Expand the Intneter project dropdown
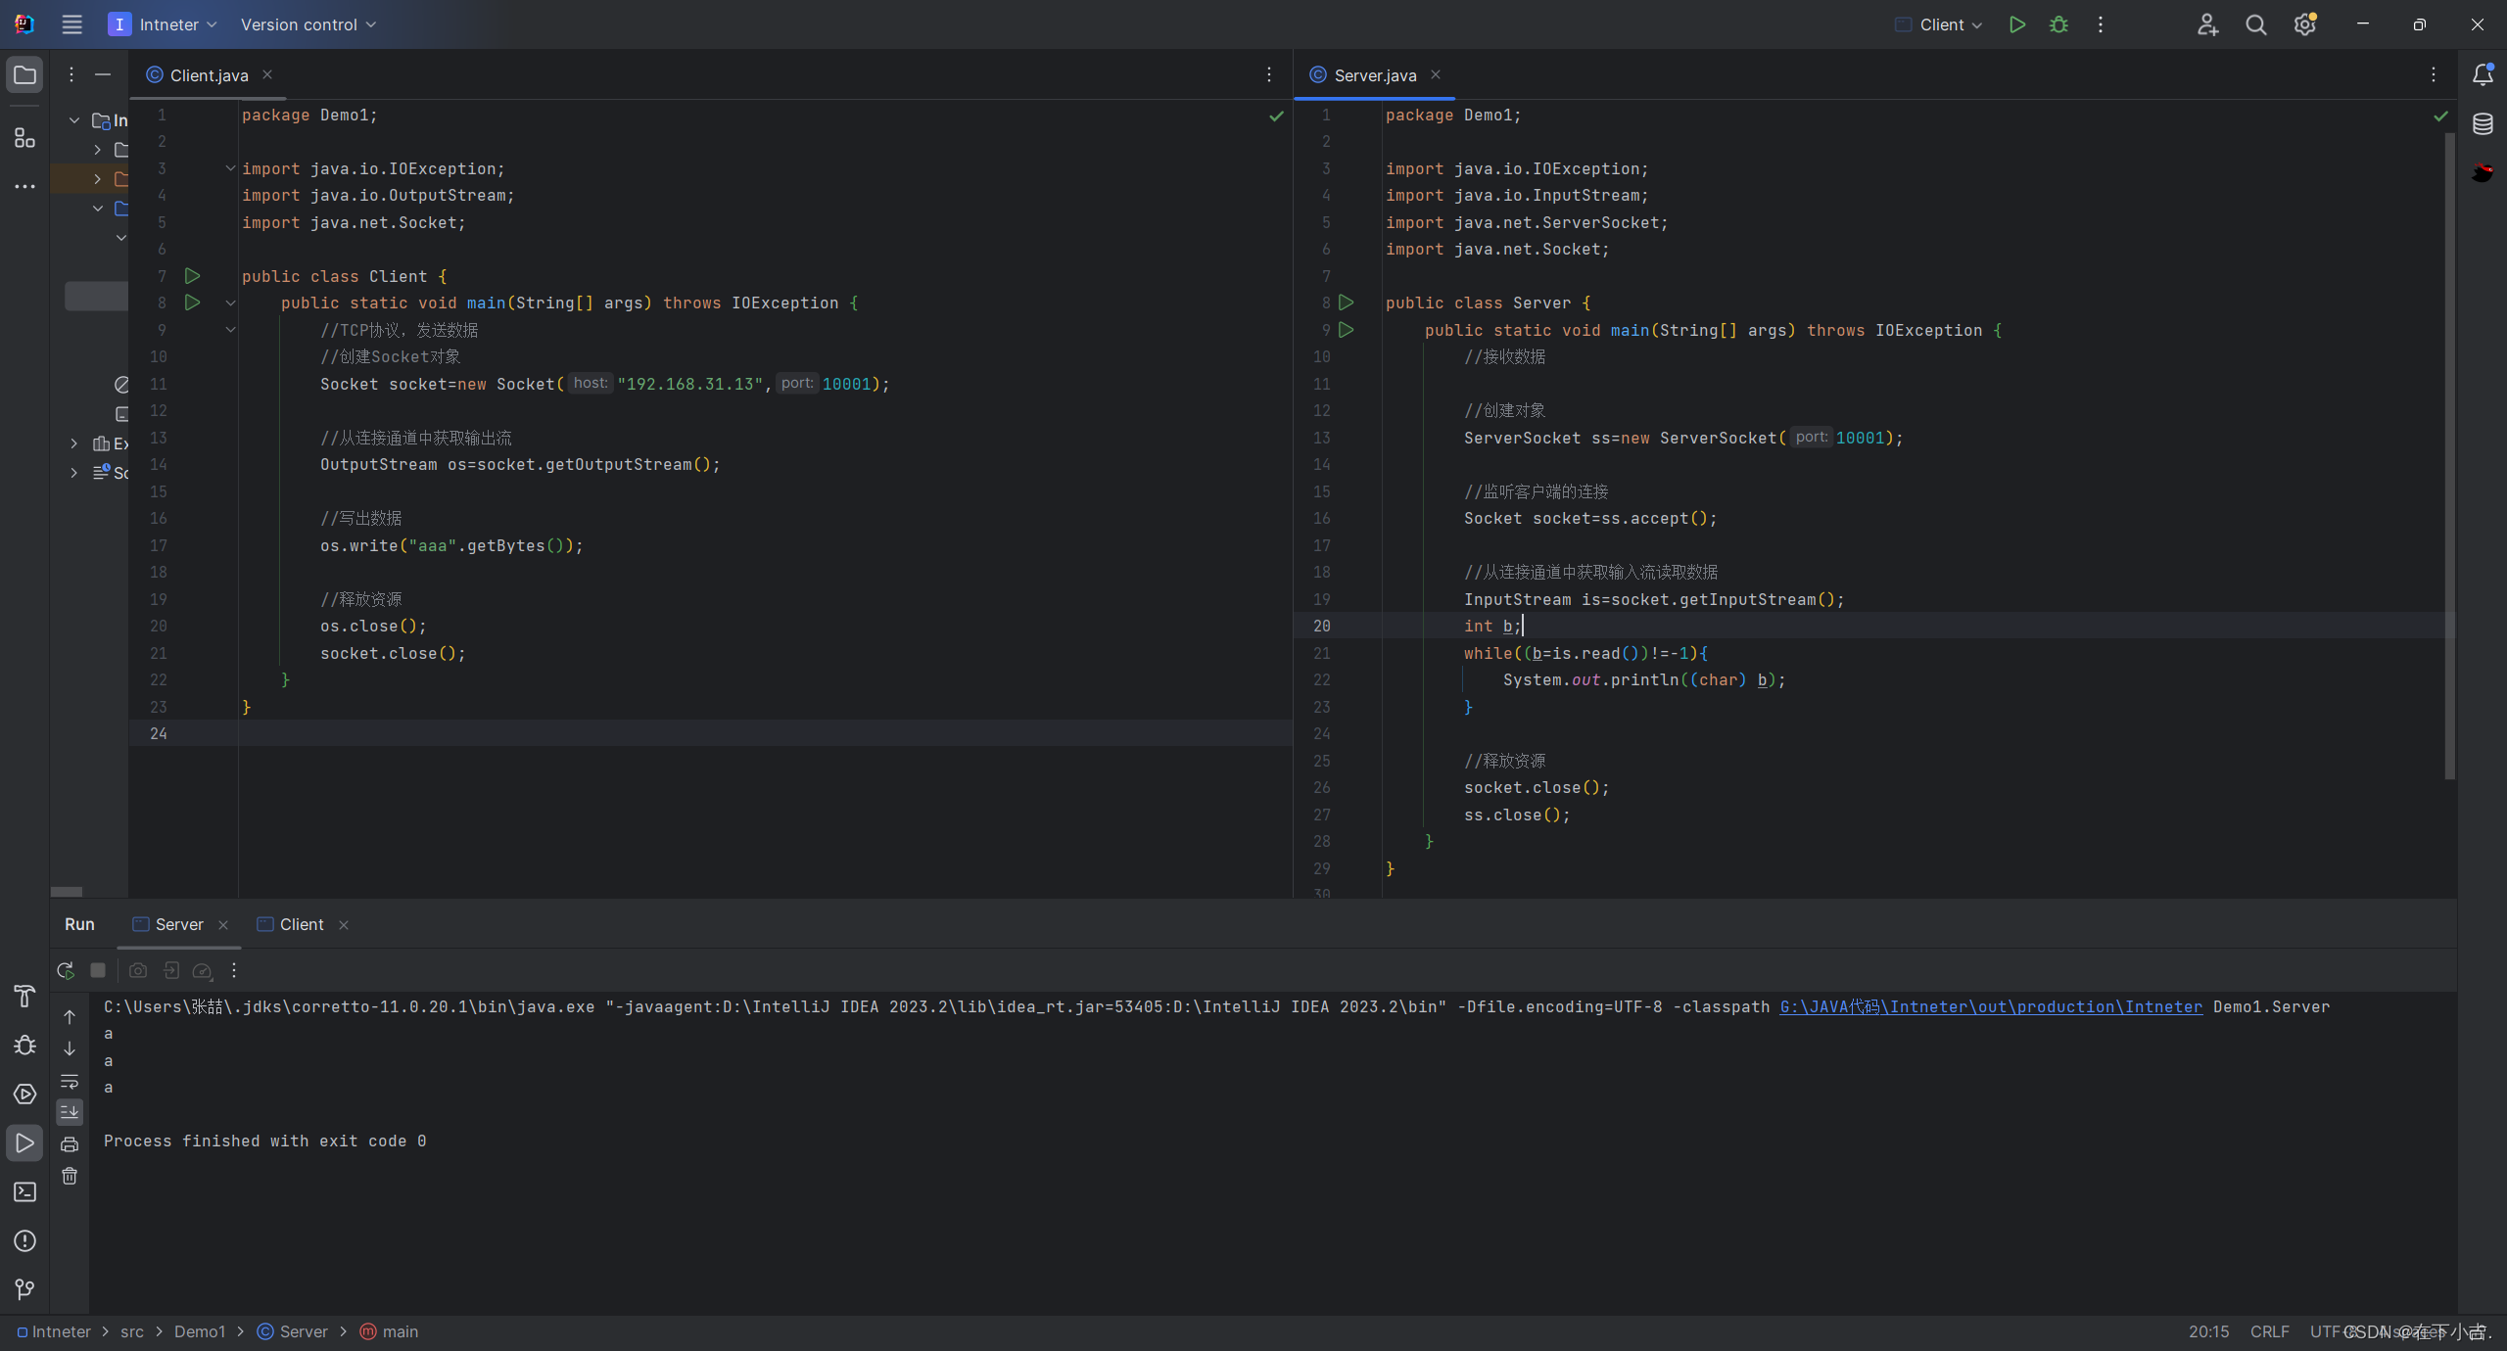Screen dimensions: 2507x1351 coord(163,24)
